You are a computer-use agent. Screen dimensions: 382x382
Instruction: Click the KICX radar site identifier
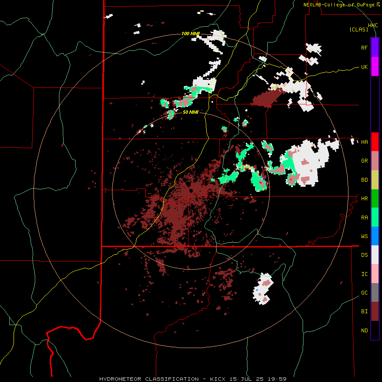pos(218,379)
